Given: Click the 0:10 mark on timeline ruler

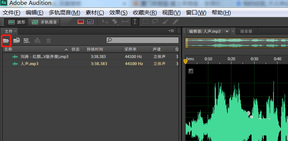Looking at the screenshot, I should [208, 59].
